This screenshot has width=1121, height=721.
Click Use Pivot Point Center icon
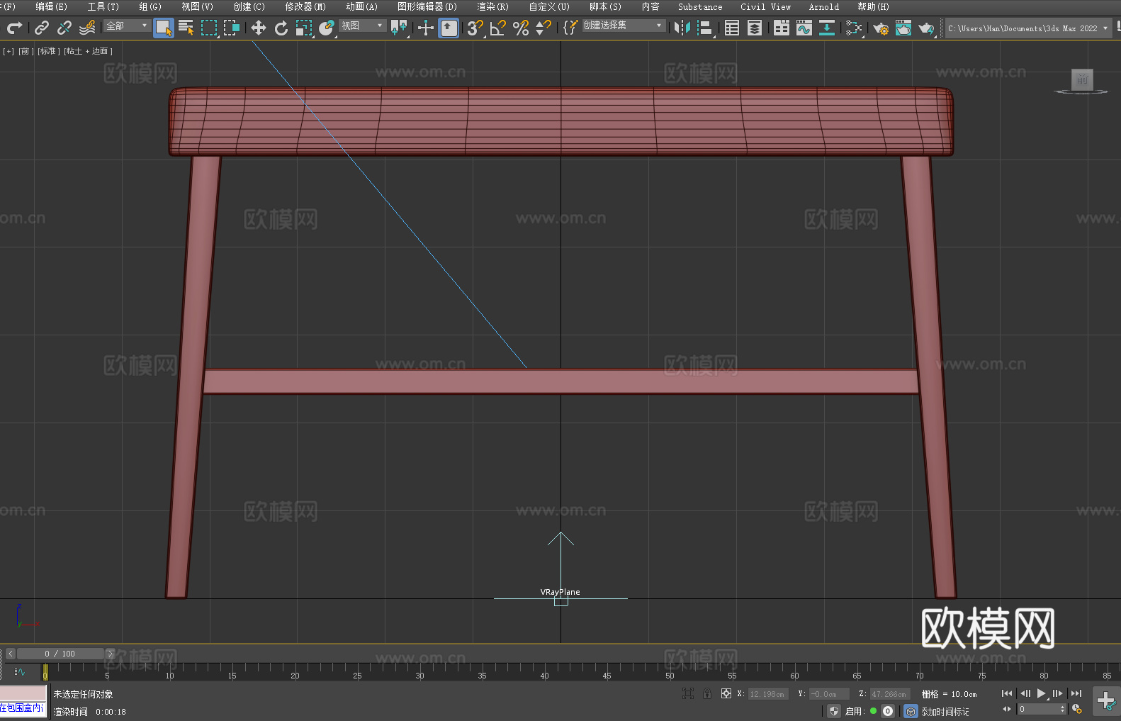click(400, 28)
